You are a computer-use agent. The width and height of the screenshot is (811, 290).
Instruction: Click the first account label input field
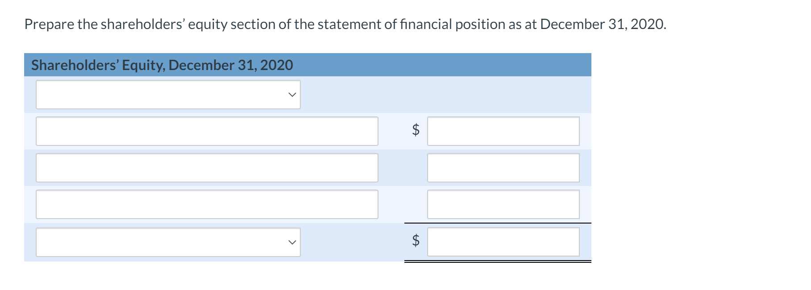tap(206, 131)
